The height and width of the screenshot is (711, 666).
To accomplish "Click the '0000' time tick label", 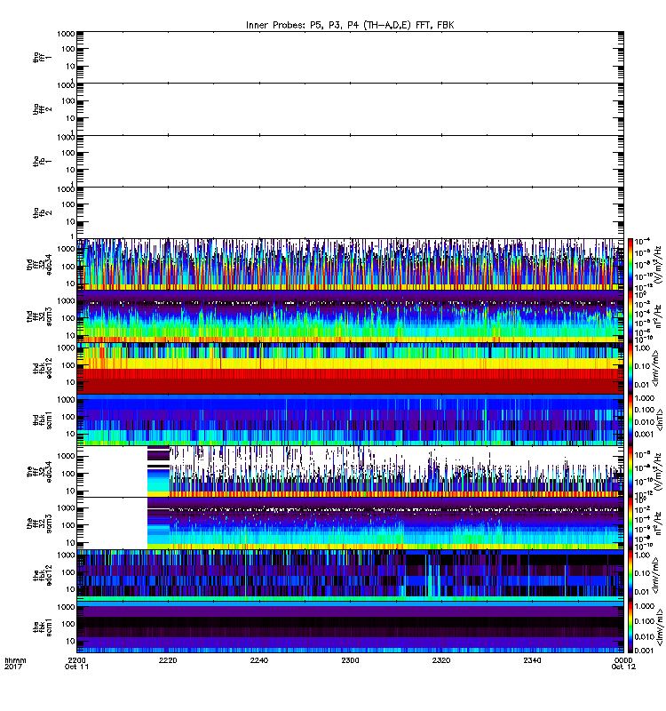I will point(623,660).
